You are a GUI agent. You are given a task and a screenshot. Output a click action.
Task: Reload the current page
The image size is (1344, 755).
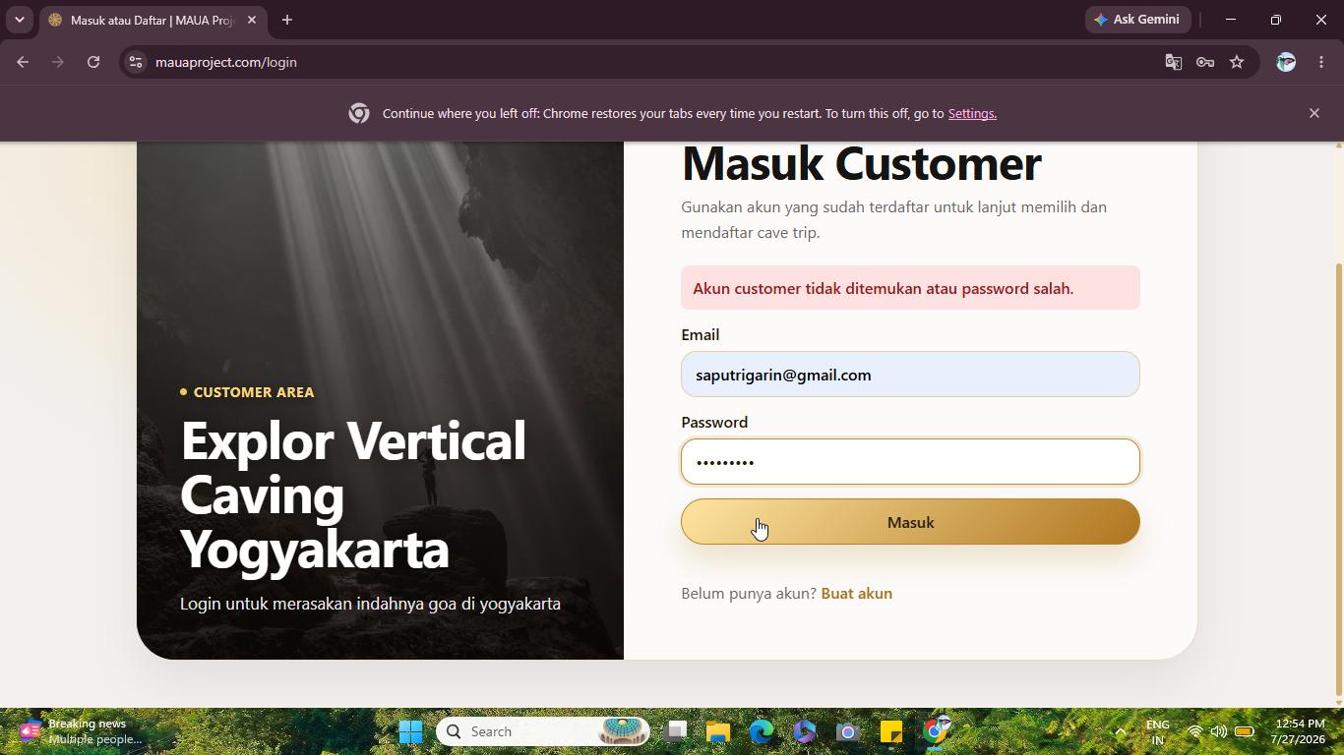[93, 62]
